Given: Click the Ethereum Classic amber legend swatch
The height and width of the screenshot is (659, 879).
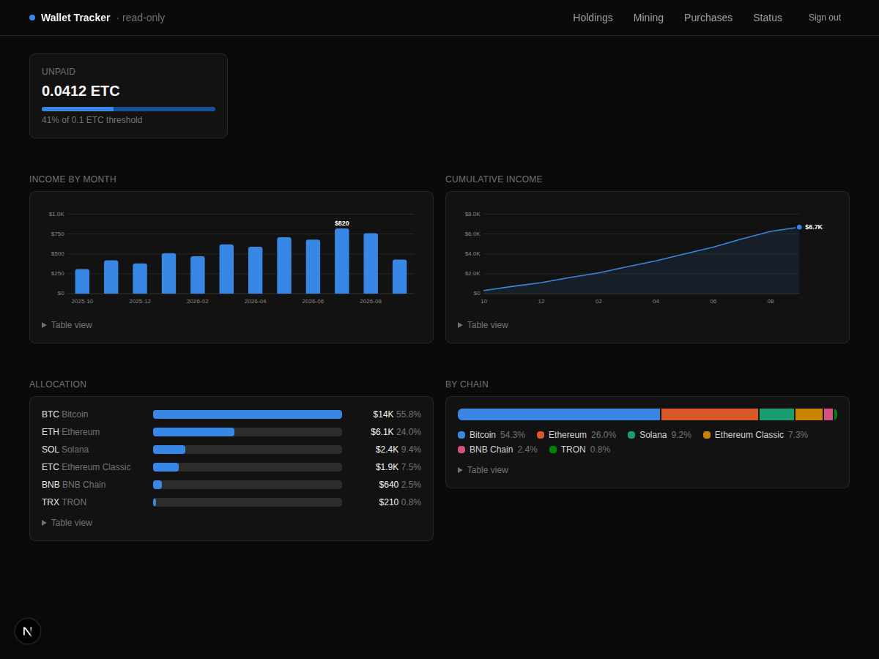Looking at the screenshot, I should pos(707,435).
